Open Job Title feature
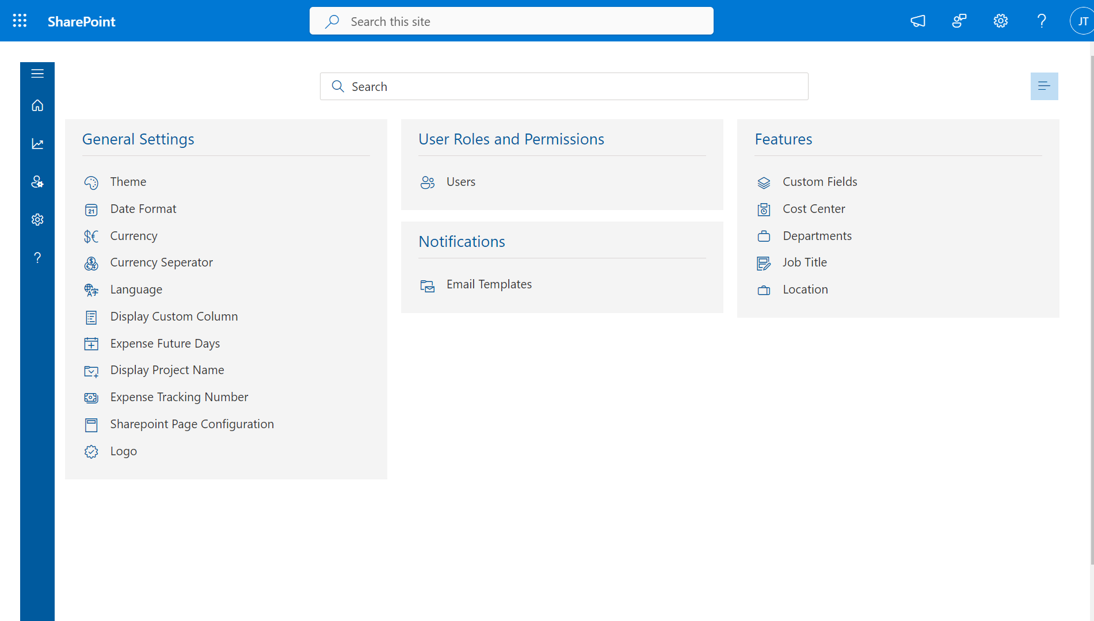Image resolution: width=1094 pixels, height=621 pixels. [805, 262]
